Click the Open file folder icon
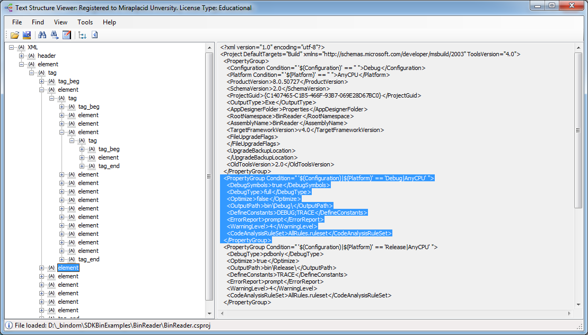The width and height of the screenshot is (588, 335). (14, 35)
